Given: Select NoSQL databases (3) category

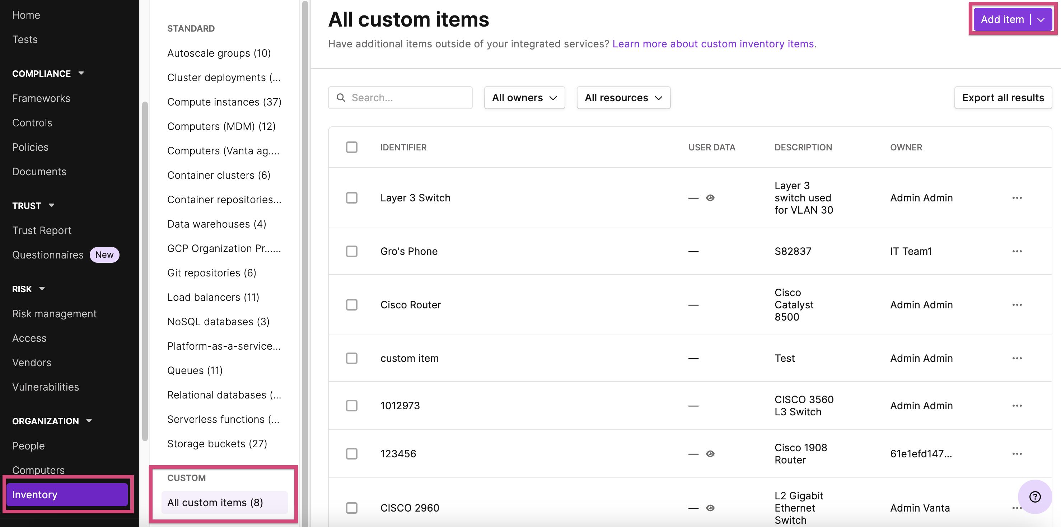Looking at the screenshot, I should click(218, 321).
